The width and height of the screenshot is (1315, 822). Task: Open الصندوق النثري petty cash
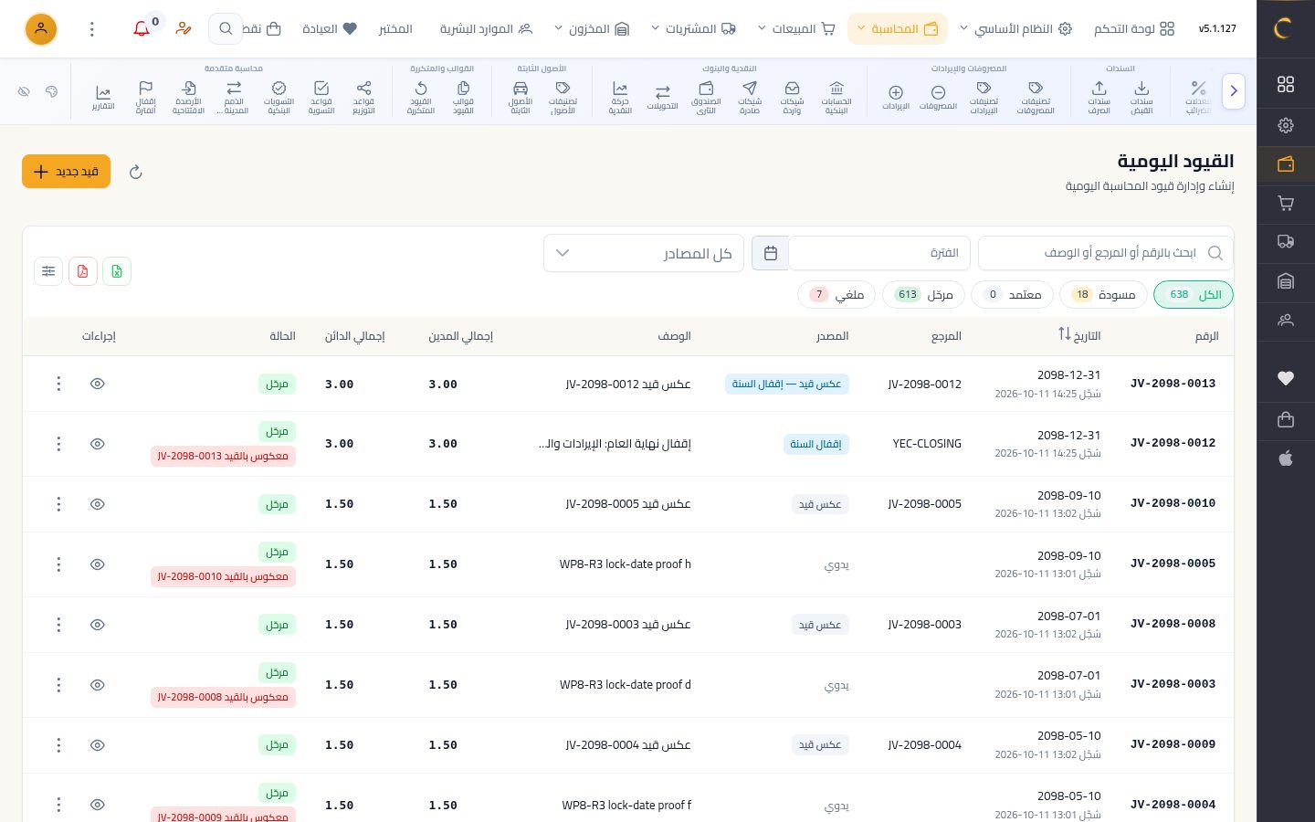pyautogui.click(x=706, y=97)
